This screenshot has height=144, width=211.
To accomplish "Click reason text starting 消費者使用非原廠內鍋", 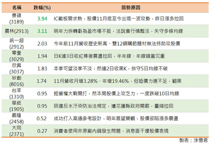I will tap(111, 131).
